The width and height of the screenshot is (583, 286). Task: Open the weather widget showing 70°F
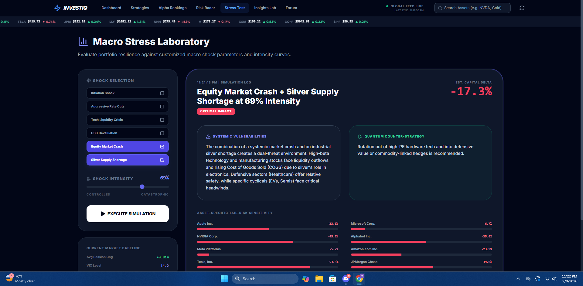[x=21, y=279]
